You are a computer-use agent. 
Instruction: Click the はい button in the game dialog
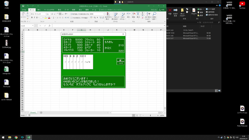120,60
